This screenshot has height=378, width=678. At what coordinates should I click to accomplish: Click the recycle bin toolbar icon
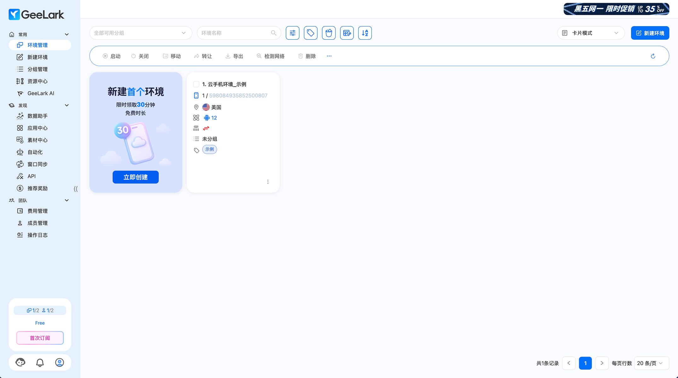point(329,33)
